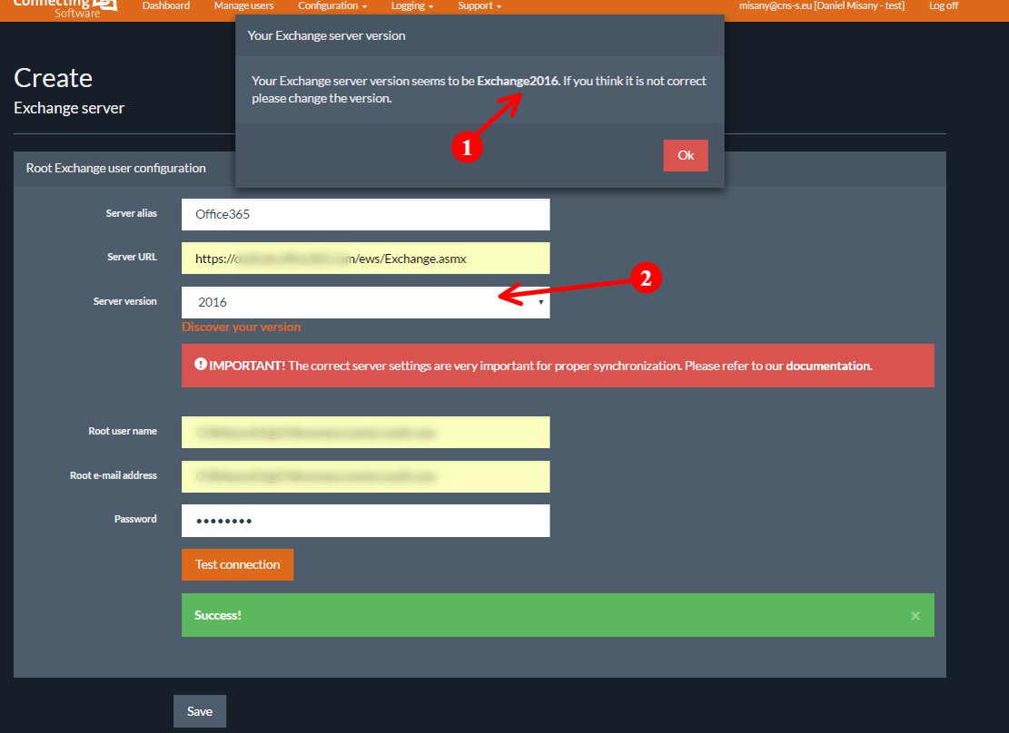Click the Test connection button
The width and height of the screenshot is (1009, 733).
pos(237,564)
